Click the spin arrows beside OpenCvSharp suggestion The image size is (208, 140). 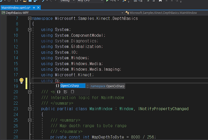pos(88,86)
